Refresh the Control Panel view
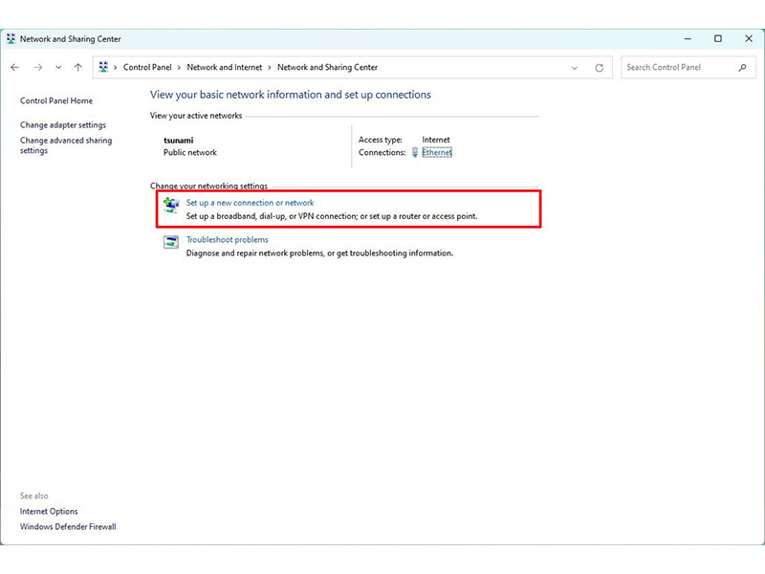Image resolution: width=765 pixels, height=574 pixels. (600, 68)
